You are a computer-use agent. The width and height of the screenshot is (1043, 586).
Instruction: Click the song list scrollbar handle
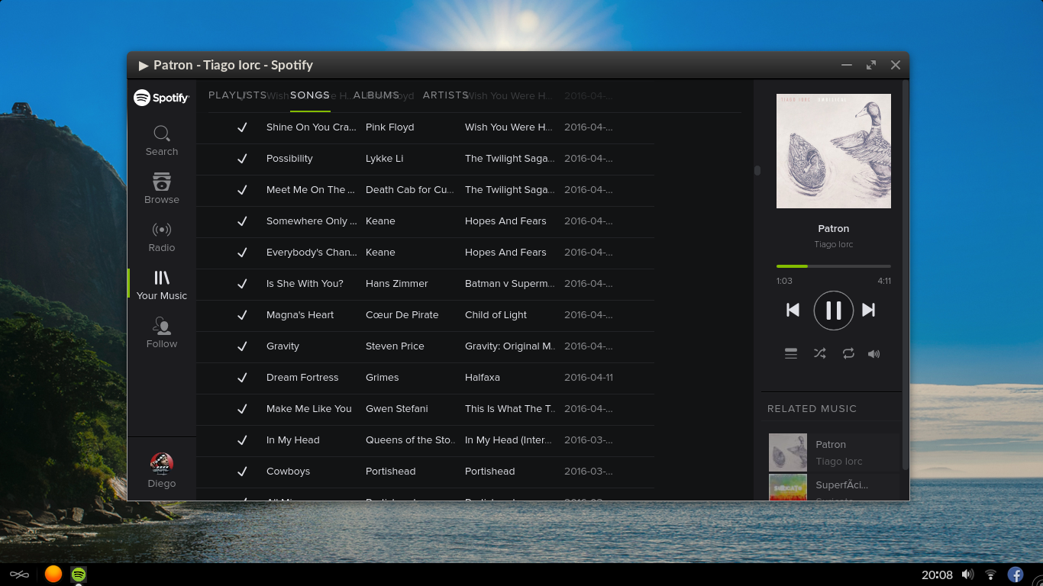tap(757, 171)
